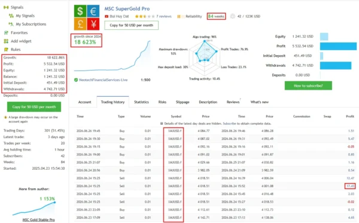359x223 pixels.
Task: Click 1:500 leverage value
Action: [145, 80]
